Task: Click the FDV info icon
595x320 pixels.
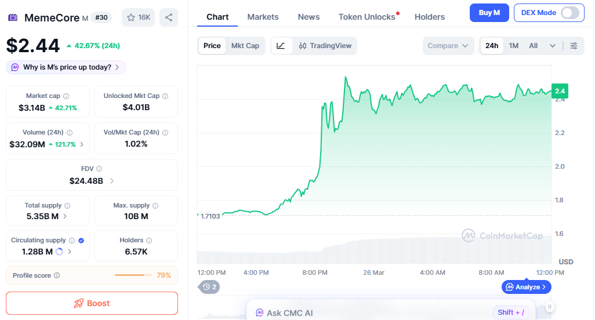Action: [x=99, y=169]
